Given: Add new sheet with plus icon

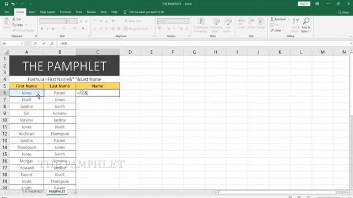Looking at the screenshot, I should coord(76,192).
